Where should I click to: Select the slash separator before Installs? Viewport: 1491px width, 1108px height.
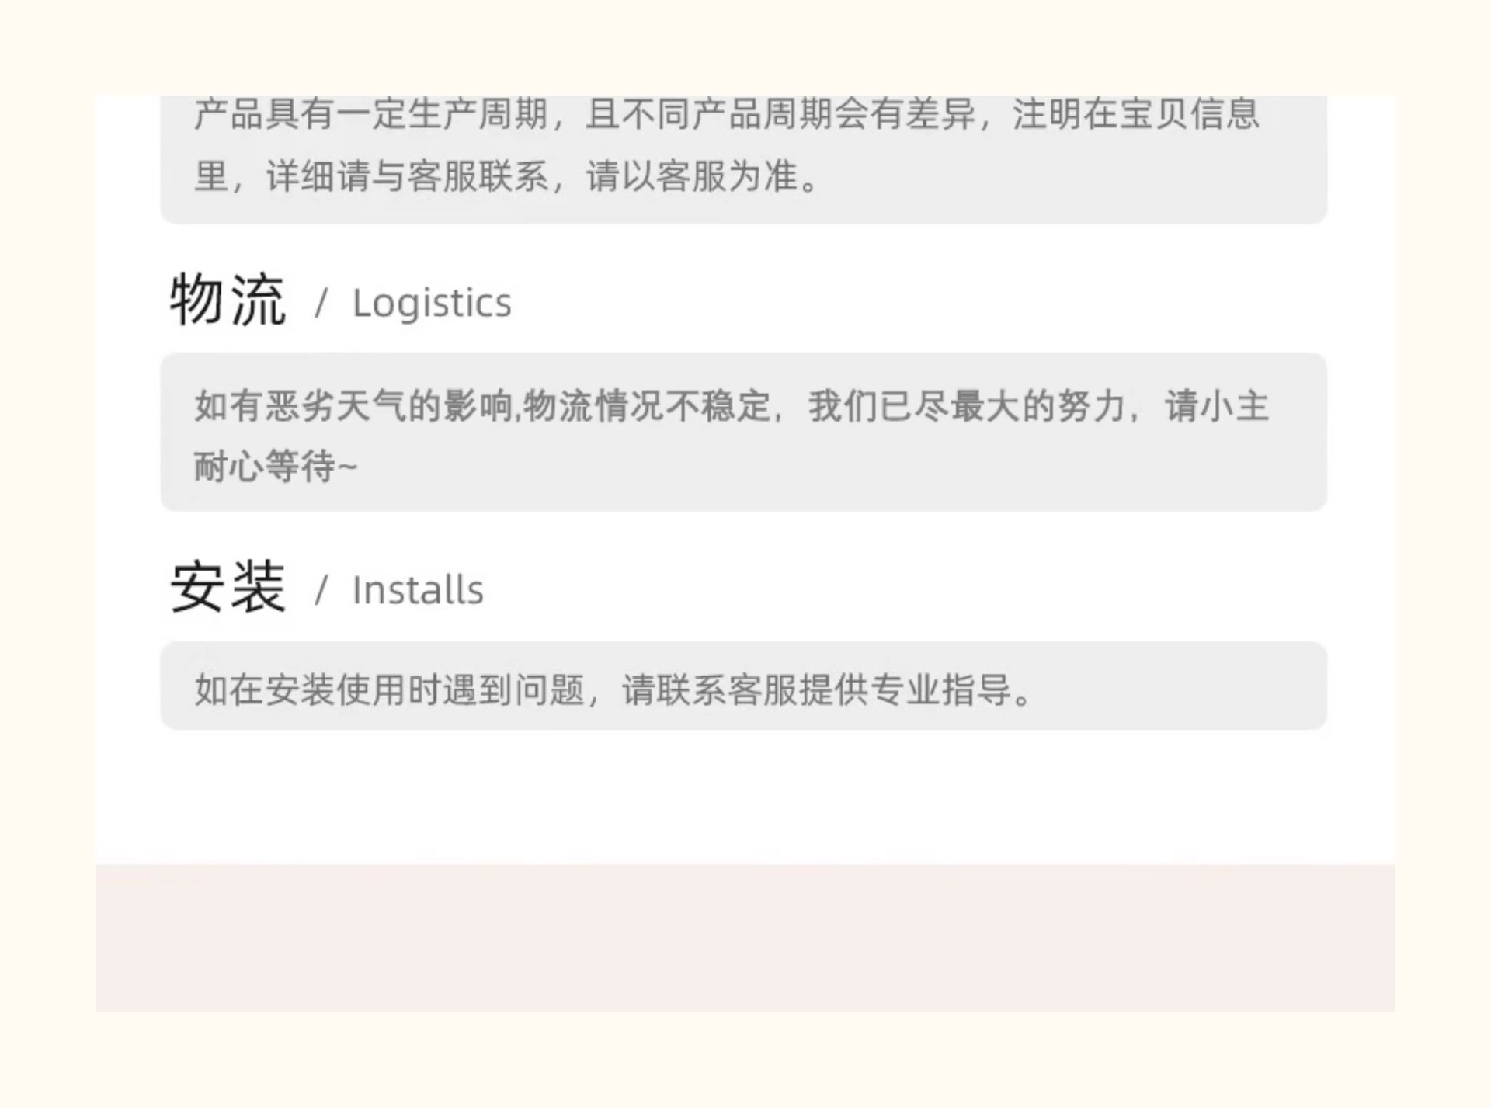tap(321, 590)
